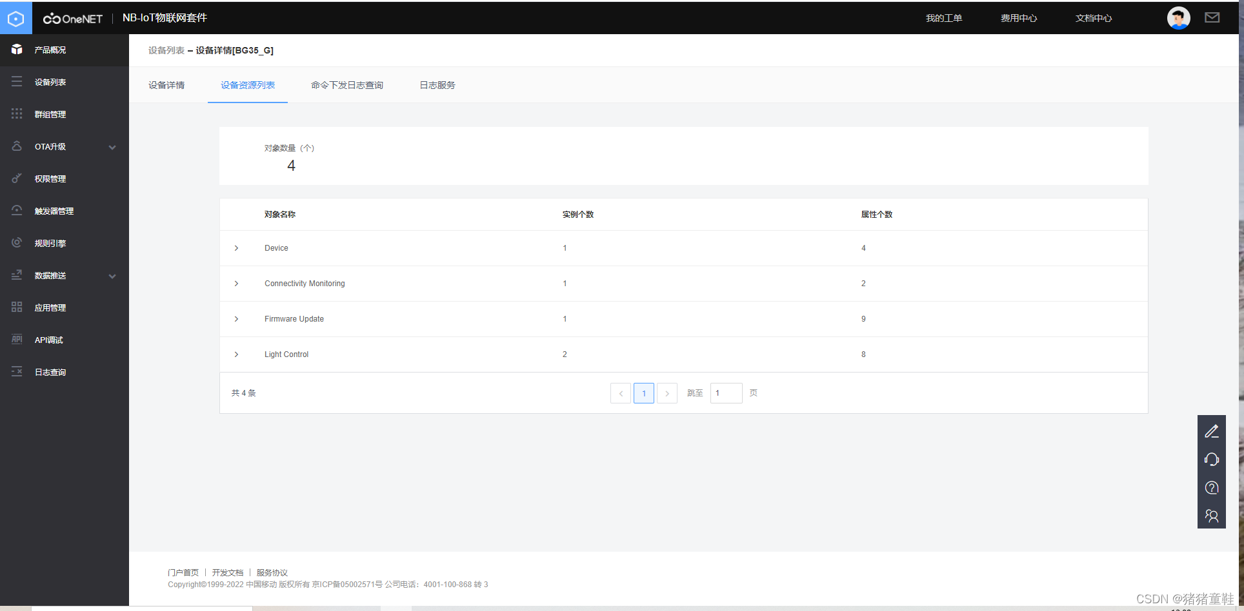Open 我的工单 in the top bar

tap(944, 18)
